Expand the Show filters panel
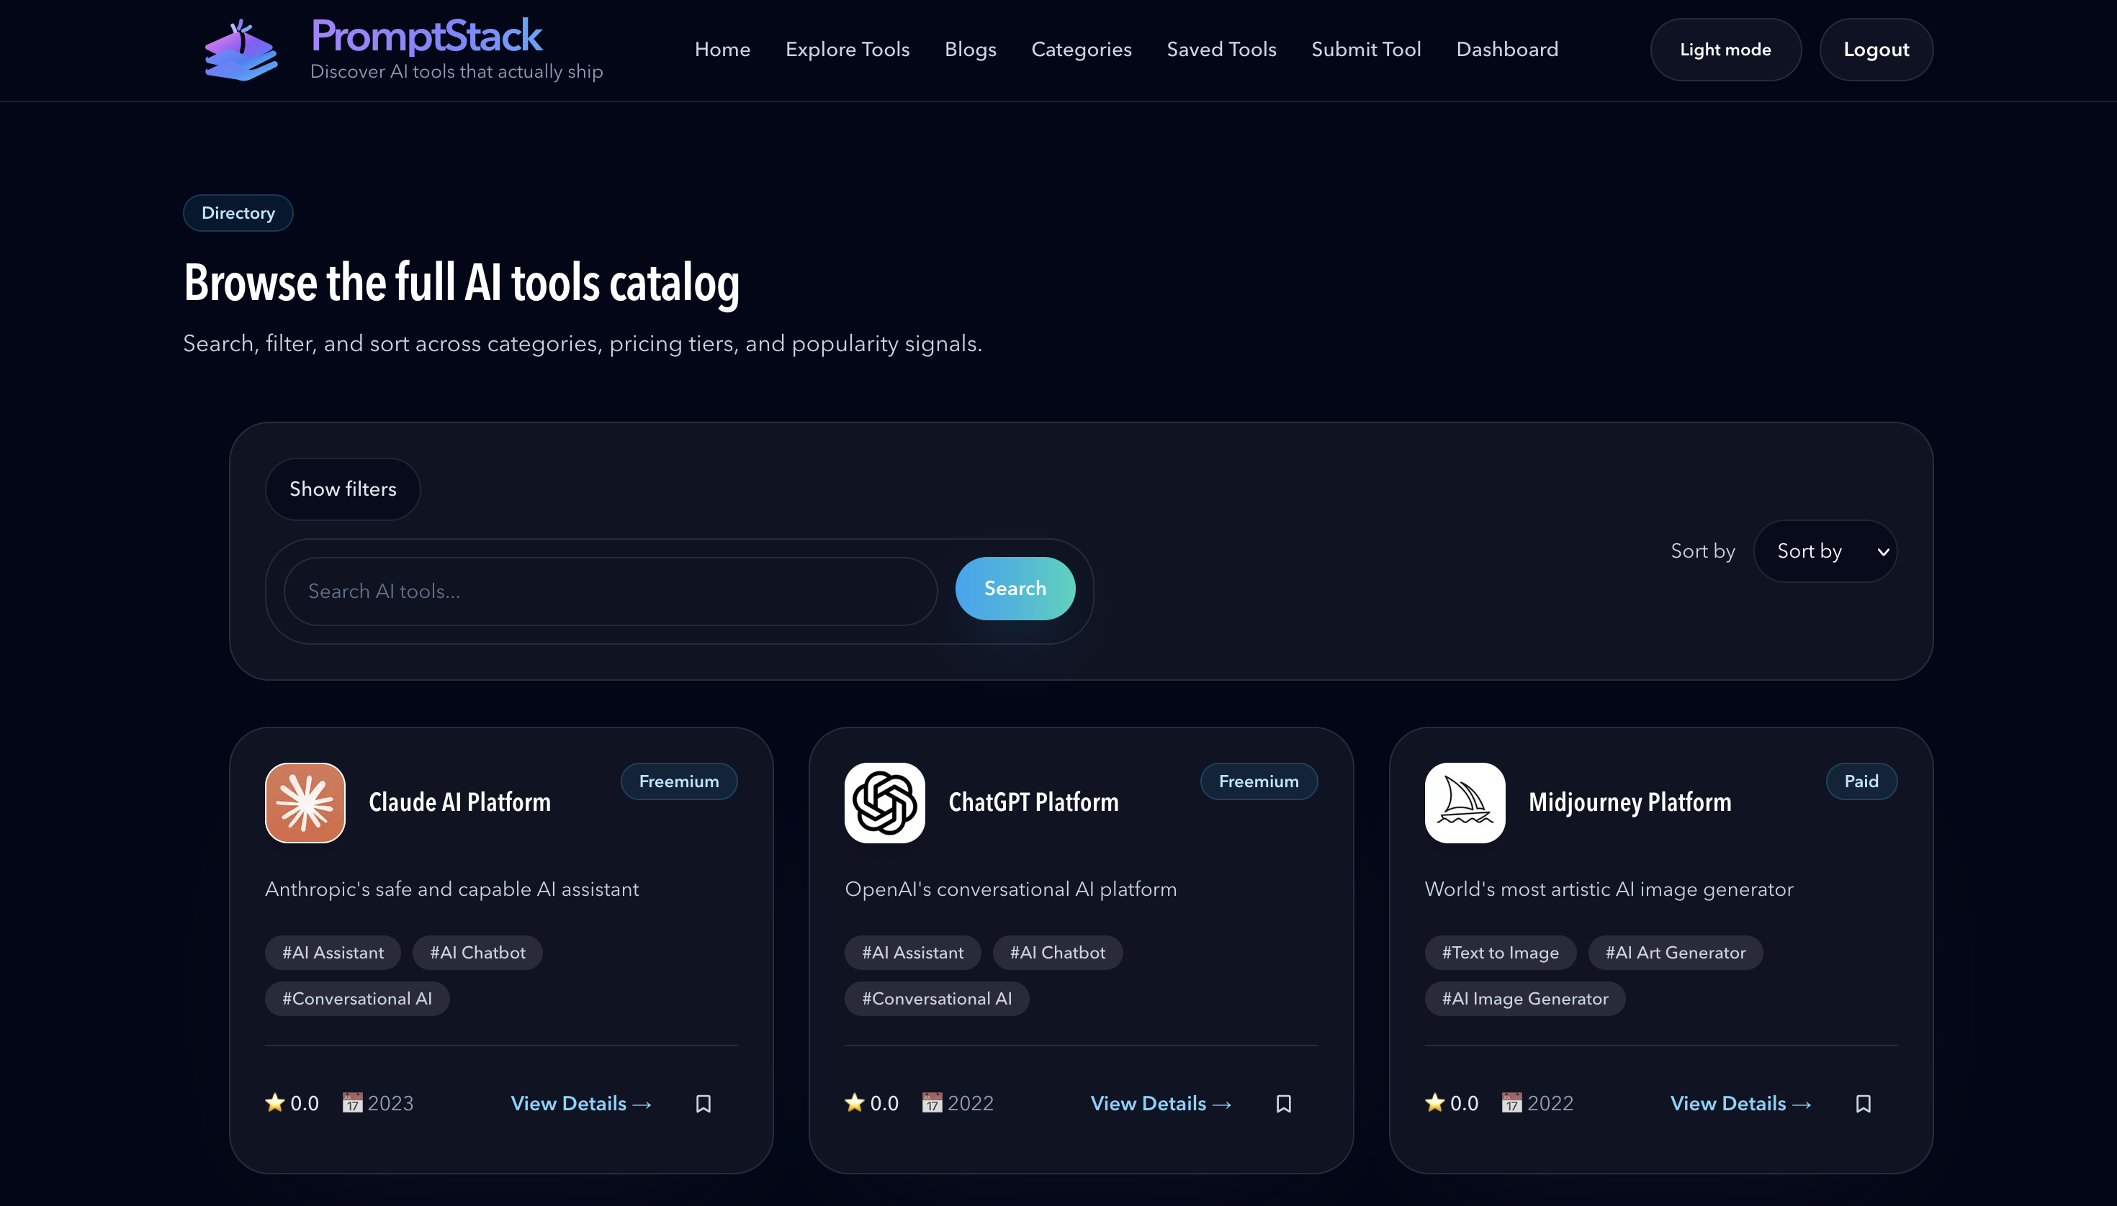 pyautogui.click(x=342, y=489)
